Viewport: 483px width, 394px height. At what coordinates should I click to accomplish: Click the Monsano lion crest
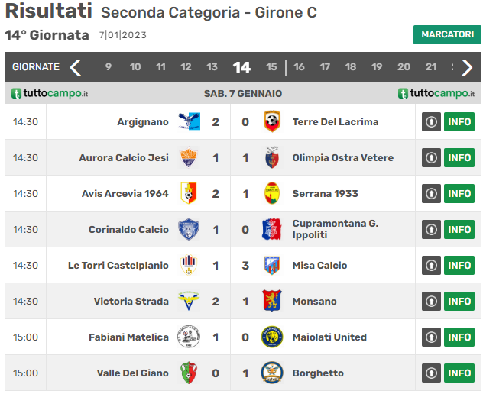click(272, 301)
